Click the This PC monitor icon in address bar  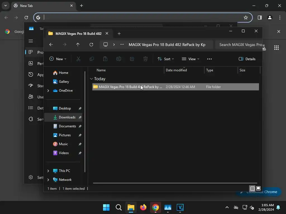tap(105, 45)
